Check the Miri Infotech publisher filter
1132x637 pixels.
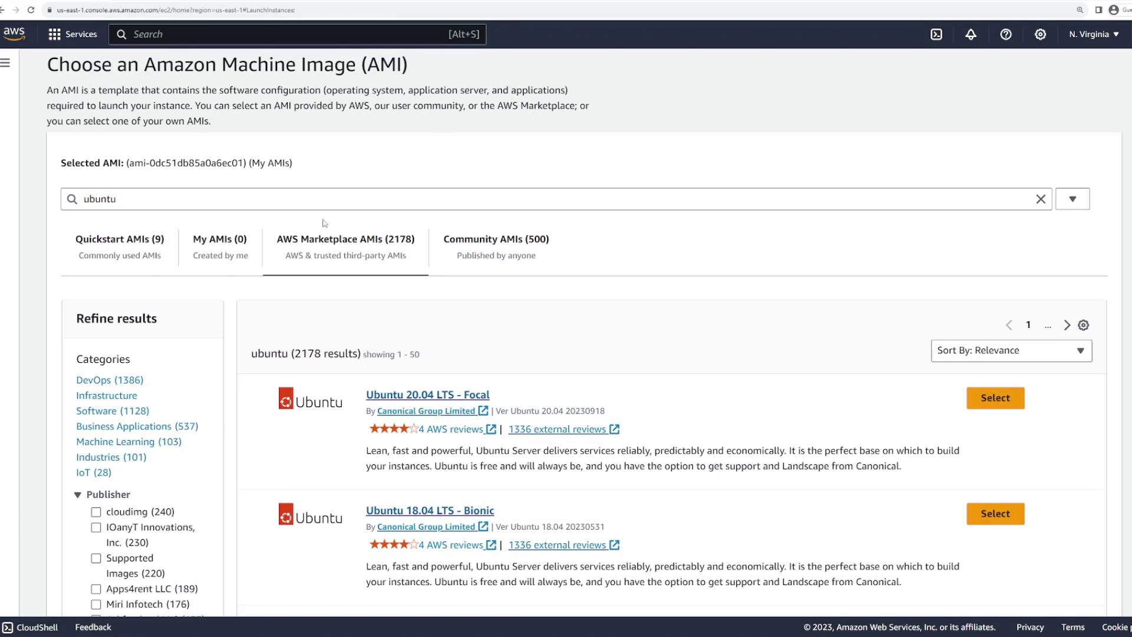coord(96,604)
